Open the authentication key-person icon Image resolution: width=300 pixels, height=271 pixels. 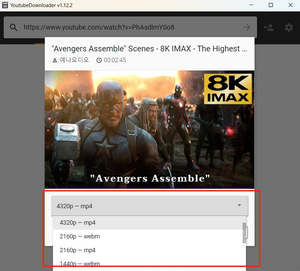268,28
